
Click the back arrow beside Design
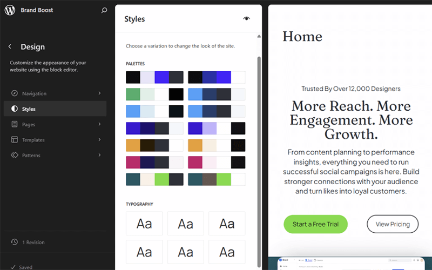pyautogui.click(x=10, y=47)
